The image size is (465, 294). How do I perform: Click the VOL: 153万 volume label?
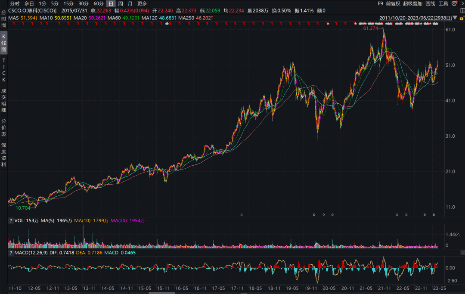(x=26, y=220)
